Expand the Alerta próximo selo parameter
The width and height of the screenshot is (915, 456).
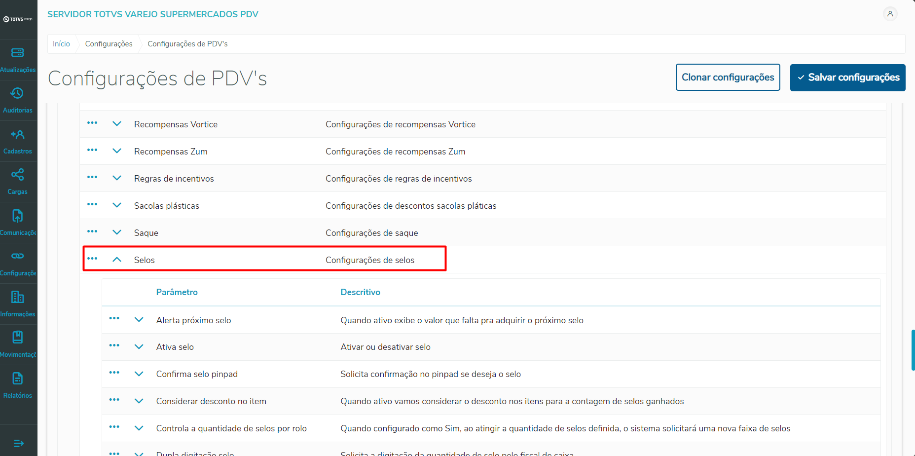pyautogui.click(x=139, y=320)
